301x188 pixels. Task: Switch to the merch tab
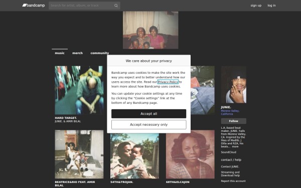point(77,53)
